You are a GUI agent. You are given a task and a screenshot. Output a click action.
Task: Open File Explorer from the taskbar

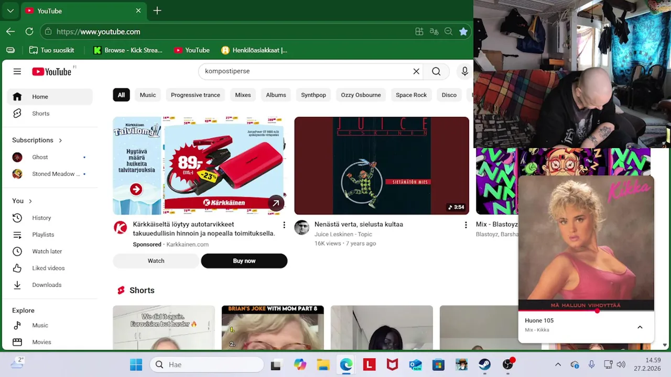[323, 364]
